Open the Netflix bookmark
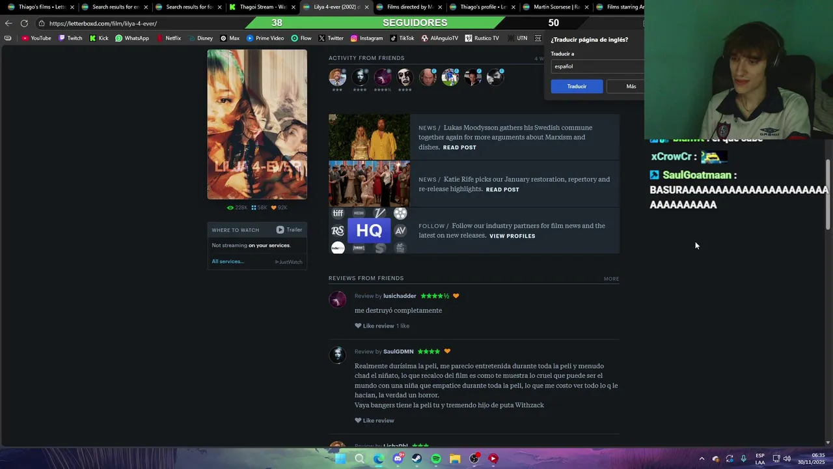833x469 pixels. [x=169, y=38]
